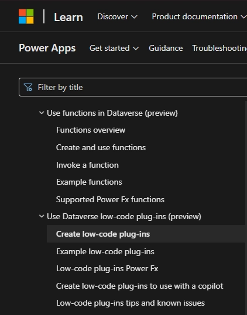Open Create low-code plug-ins to use with a copilot

[x=139, y=286]
